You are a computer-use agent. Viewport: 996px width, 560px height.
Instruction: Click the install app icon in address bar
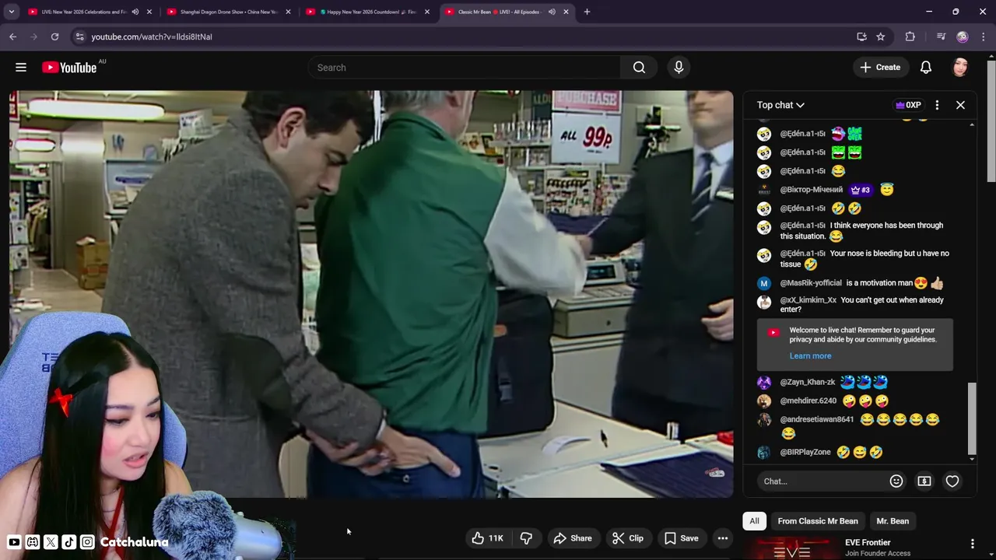[x=861, y=37]
